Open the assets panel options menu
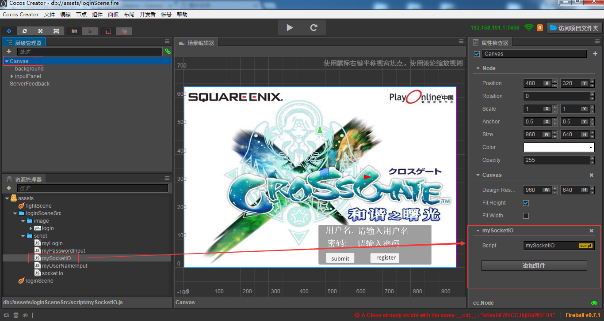604x321 pixels. (x=167, y=178)
